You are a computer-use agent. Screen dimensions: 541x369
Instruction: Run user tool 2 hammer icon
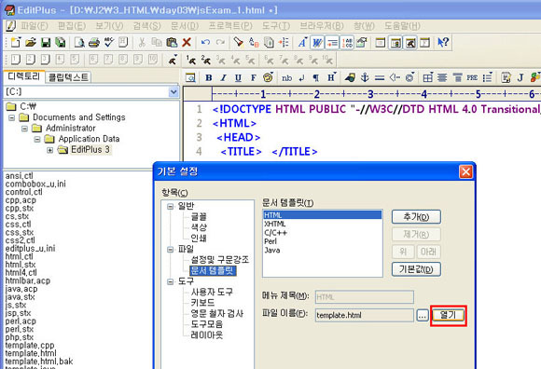click(205, 60)
